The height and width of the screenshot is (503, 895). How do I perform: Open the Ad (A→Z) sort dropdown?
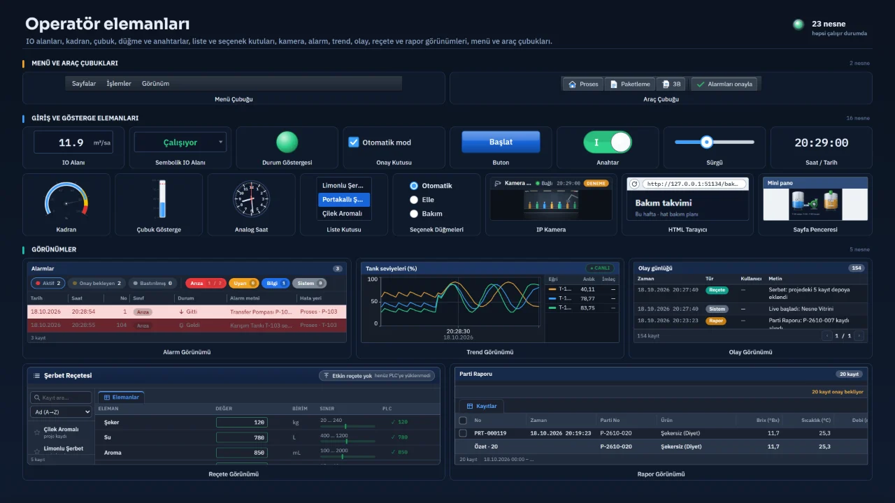click(61, 412)
